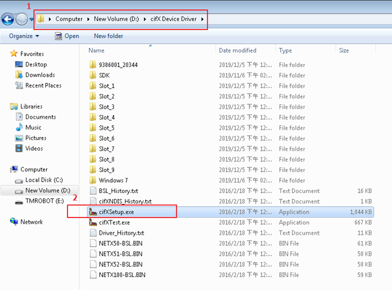This screenshot has width=392, height=290.
Task: Select the Slot_4 folder icon
Action: pyautogui.click(x=93, y=117)
